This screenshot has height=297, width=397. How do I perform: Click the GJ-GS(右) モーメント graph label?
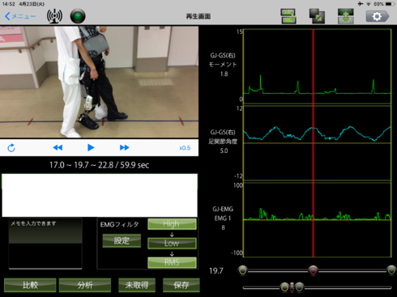point(223,65)
